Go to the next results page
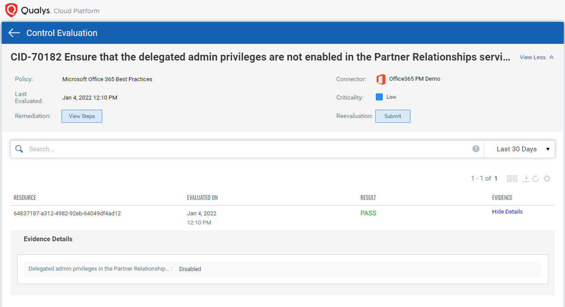 coord(515,178)
